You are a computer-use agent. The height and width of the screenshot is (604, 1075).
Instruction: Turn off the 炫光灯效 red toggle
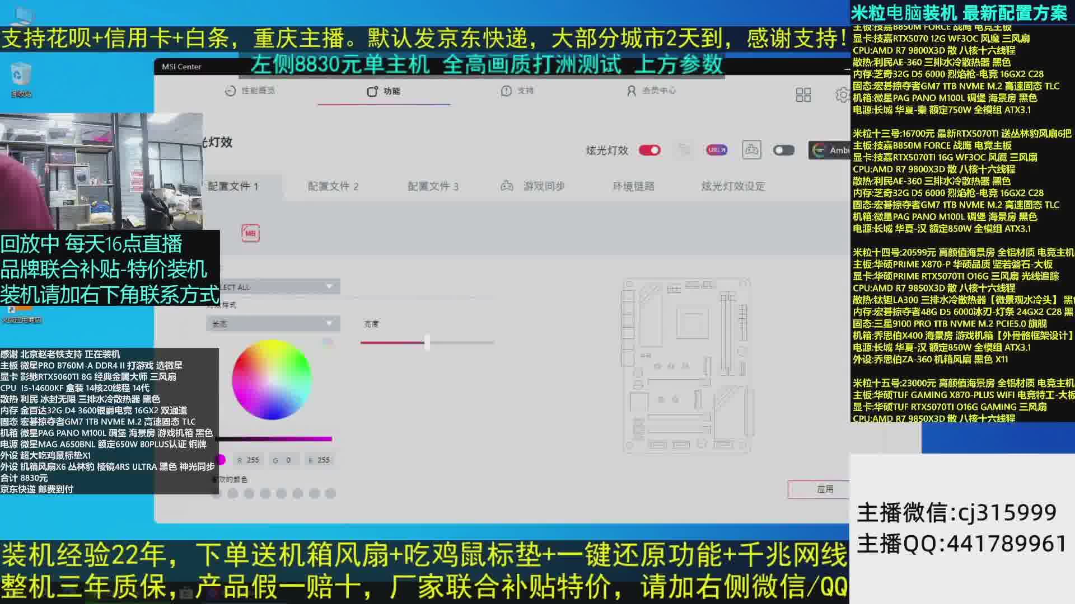tap(649, 150)
